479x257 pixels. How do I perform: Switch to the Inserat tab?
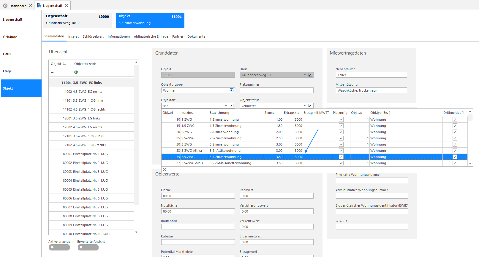(x=73, y=36)
